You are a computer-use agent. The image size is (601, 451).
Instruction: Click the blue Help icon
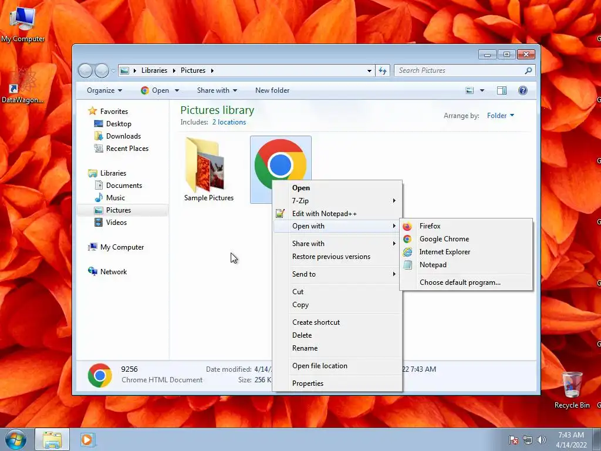(523, 90)
